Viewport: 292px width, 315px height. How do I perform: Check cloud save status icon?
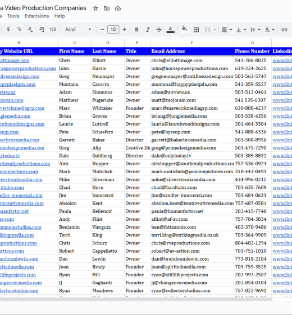118,8
